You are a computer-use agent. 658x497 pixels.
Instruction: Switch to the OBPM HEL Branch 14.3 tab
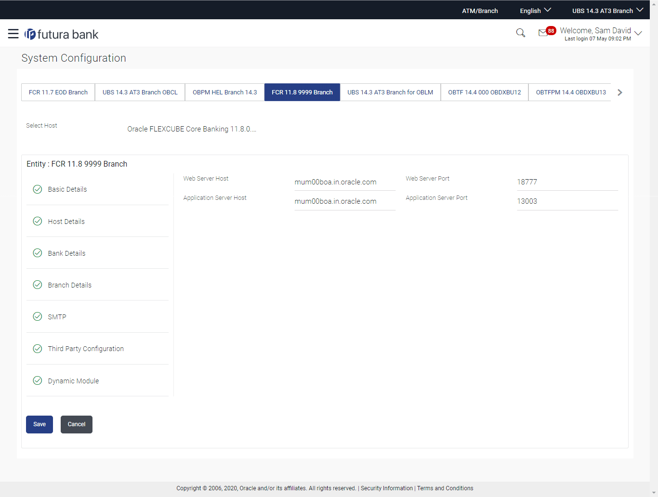click(225, 92)
